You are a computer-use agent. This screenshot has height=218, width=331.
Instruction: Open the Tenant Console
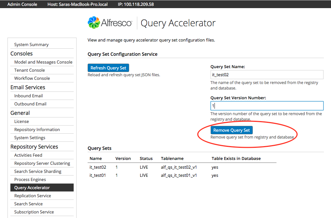29,70
